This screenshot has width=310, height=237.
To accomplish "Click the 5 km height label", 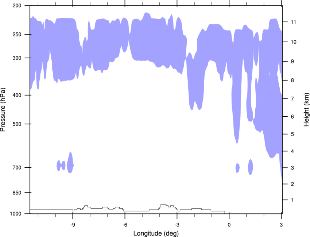I will pyautogui.click(x=292, y=134).
